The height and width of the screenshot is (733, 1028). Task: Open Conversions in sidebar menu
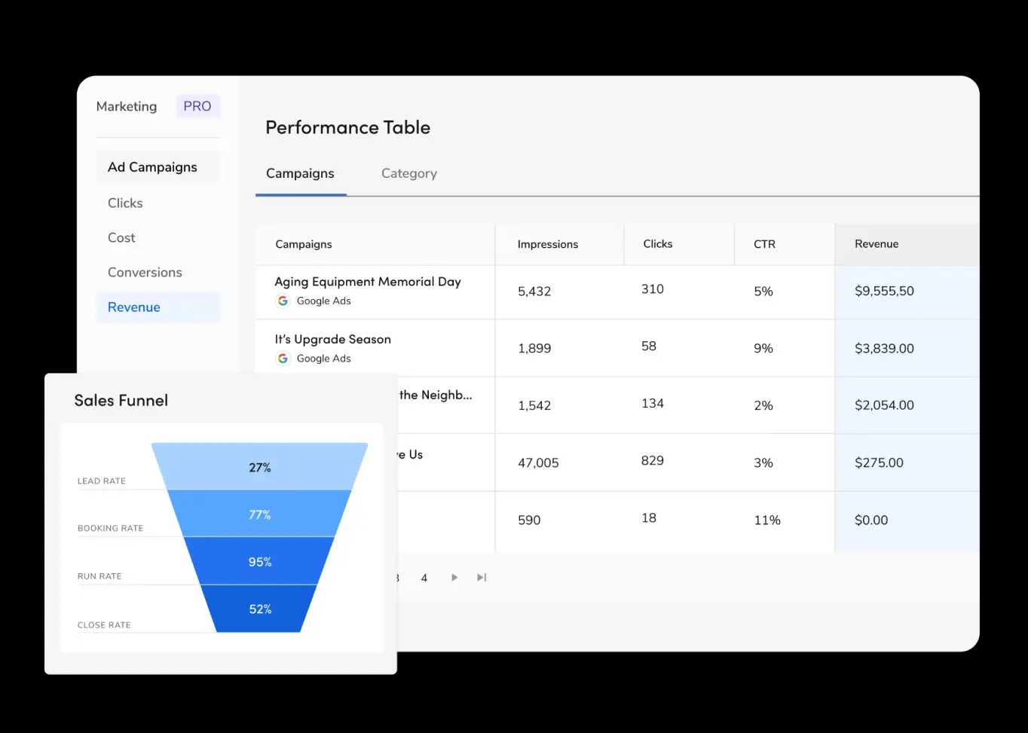click(x=145, y=272)
